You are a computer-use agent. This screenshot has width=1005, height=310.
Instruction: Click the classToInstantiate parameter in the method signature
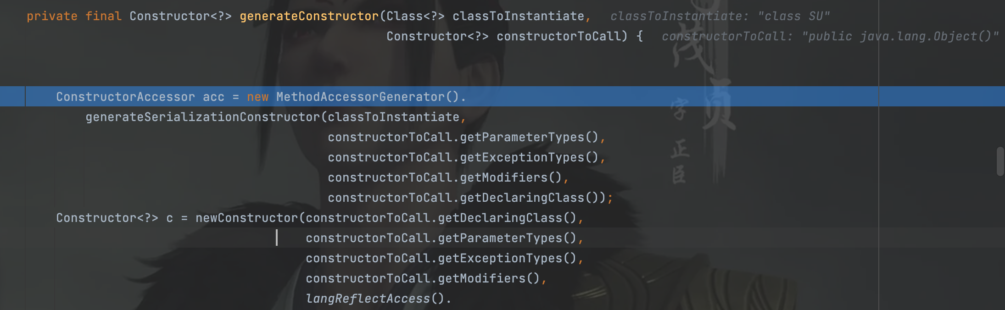click(x=519, y=16)
